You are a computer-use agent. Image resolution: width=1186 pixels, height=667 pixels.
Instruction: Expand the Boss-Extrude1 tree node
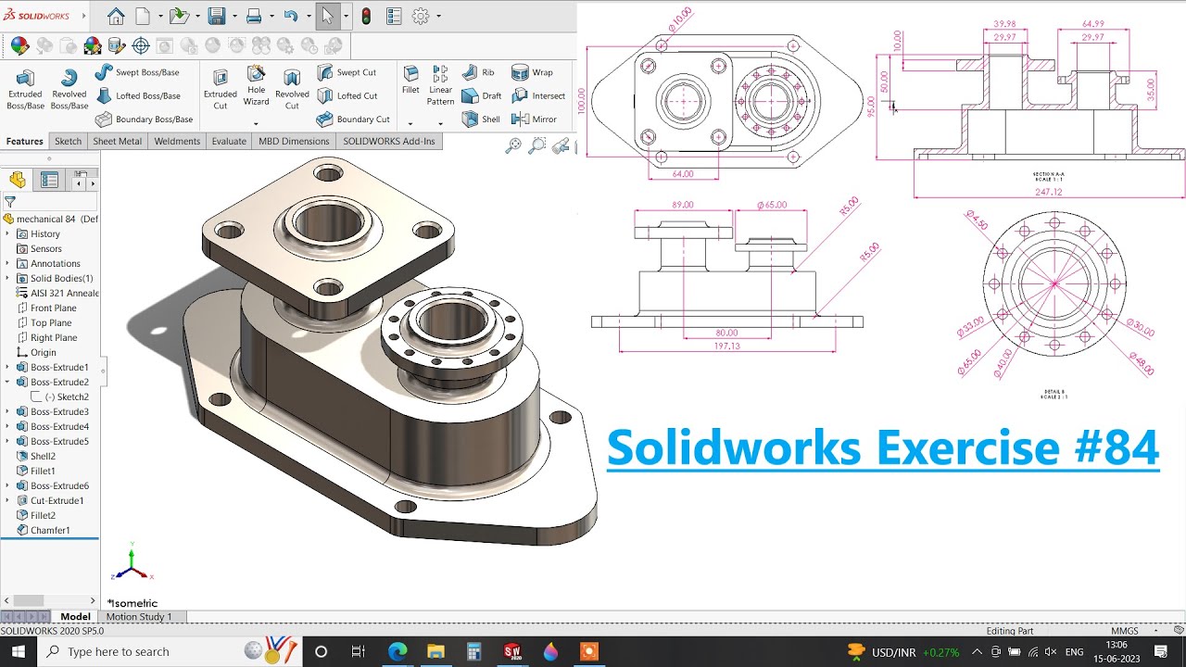click(x=7, y=367)
